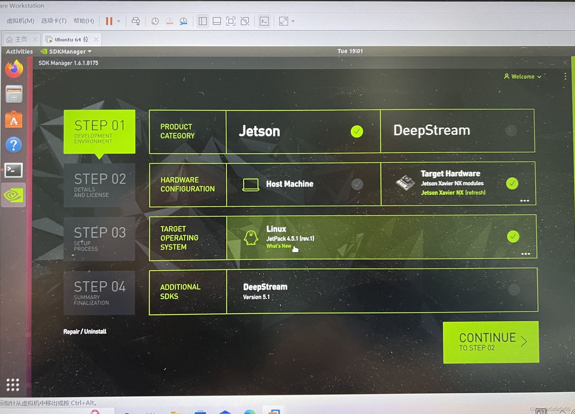Click the revert snapshot toolbar icon

coord(169,21)
